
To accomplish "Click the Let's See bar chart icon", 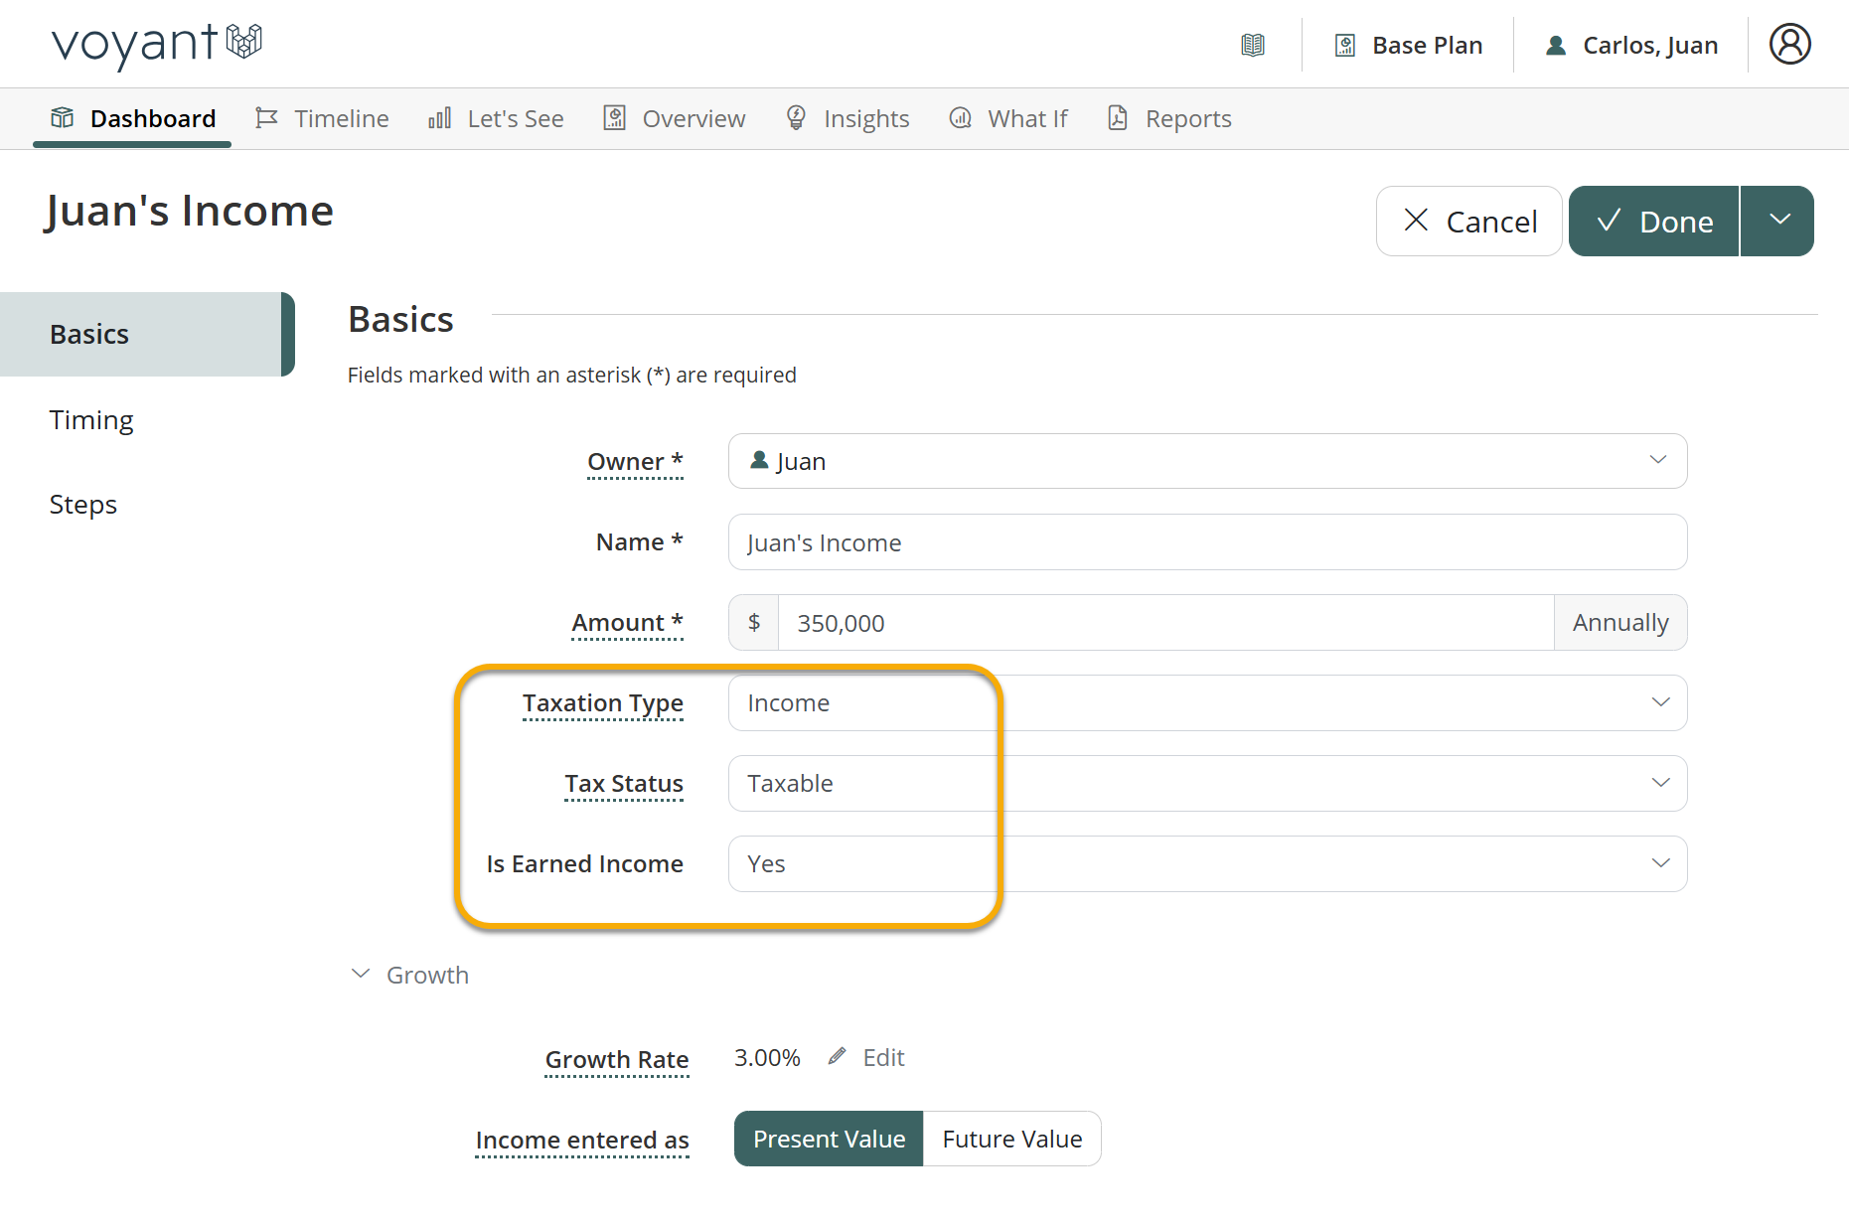I will [x=439, y=118].
